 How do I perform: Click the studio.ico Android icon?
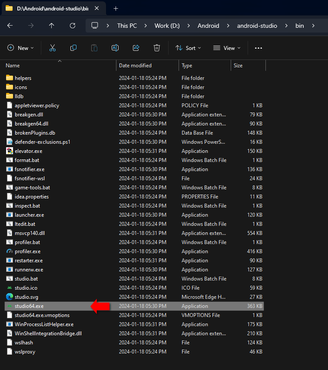pos(10,287)
